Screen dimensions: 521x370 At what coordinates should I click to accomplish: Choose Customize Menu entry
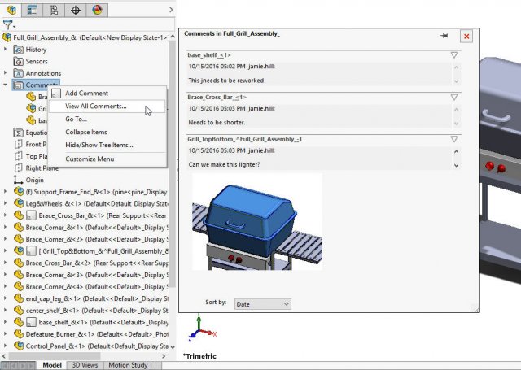coord(107,159)
